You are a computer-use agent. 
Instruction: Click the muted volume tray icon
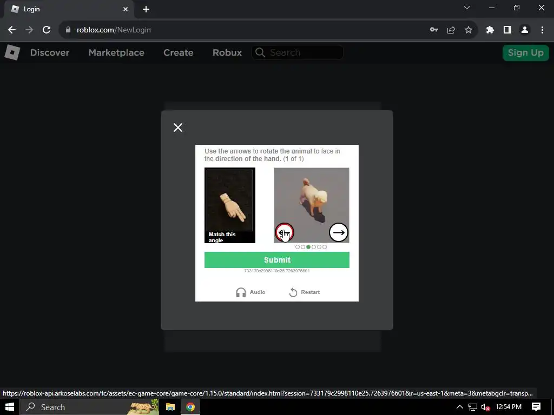pyautogui.click(x=485, y=407)
